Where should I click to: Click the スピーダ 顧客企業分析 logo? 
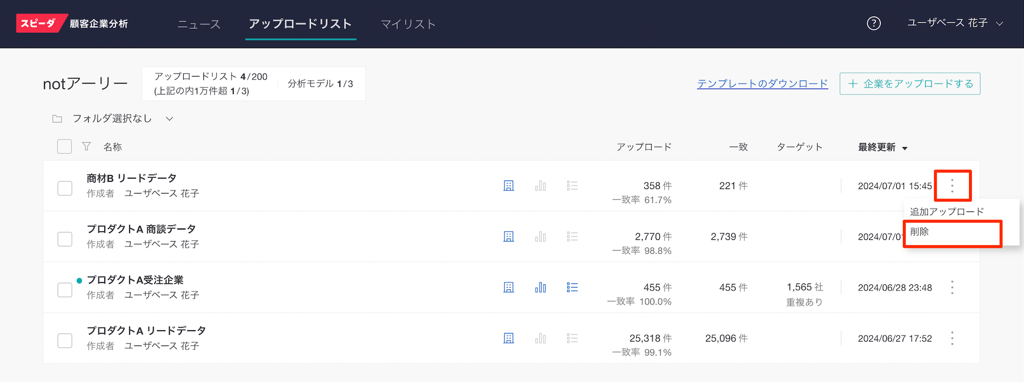[x=72, y=23]
